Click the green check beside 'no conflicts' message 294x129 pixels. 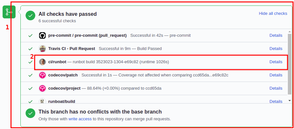30,113
